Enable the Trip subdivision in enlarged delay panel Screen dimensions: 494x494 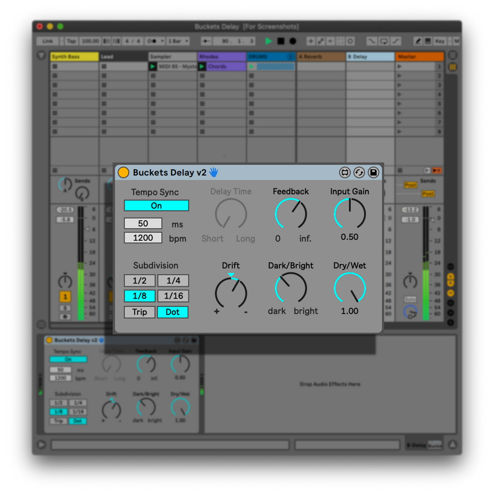pos(139,312)
